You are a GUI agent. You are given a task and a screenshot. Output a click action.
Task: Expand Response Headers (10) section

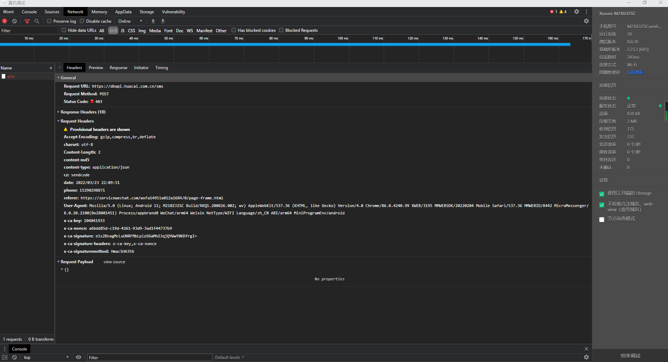[x=83, y=112]
